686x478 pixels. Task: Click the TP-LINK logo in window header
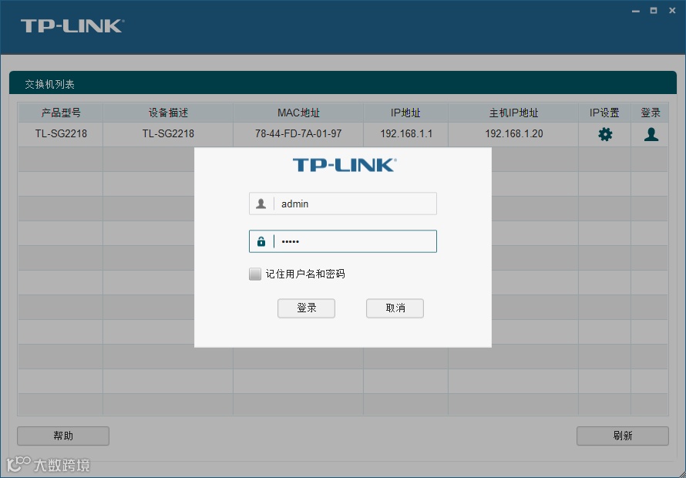[x=72, y=25]
